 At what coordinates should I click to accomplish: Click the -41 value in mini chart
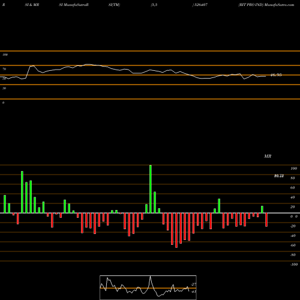click(x=193, y=292)
